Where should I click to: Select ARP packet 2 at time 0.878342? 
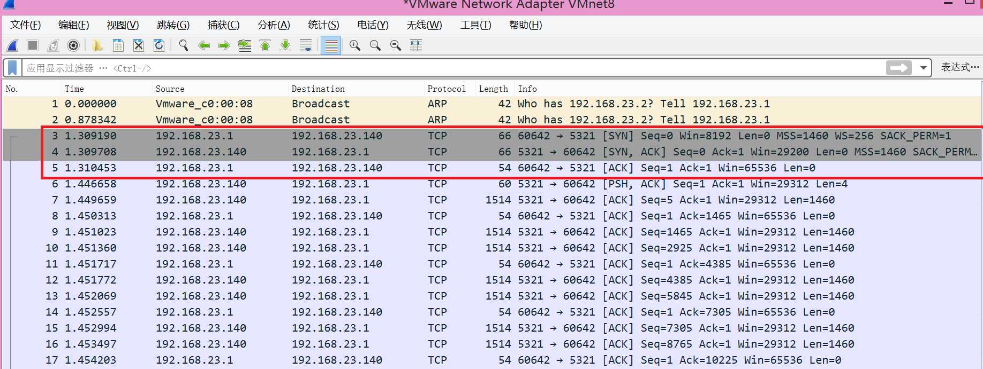[492, 120]
